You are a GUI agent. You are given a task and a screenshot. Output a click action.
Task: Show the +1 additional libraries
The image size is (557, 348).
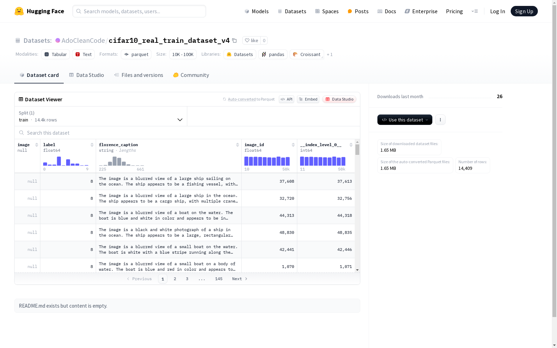click(x=330, y=54)
